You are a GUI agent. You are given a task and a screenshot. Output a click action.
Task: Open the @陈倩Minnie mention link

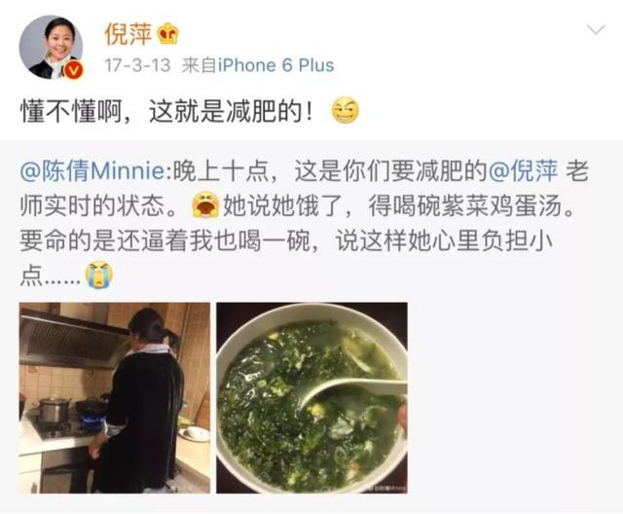tap(92, 171)
